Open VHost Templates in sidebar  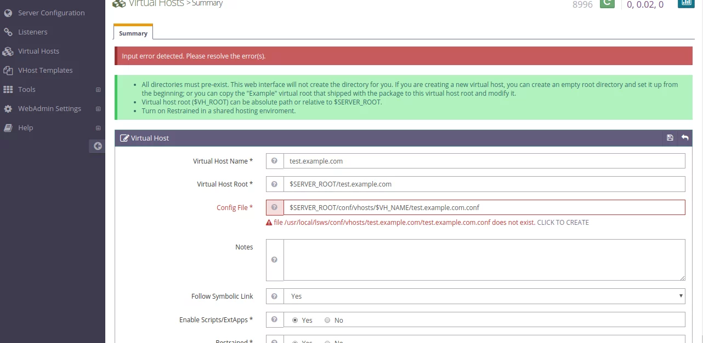tap(46, 70)
